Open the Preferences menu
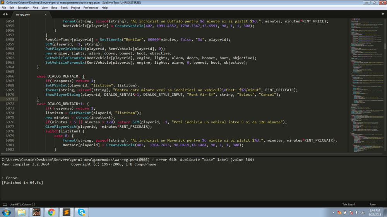 click(91, 8)
